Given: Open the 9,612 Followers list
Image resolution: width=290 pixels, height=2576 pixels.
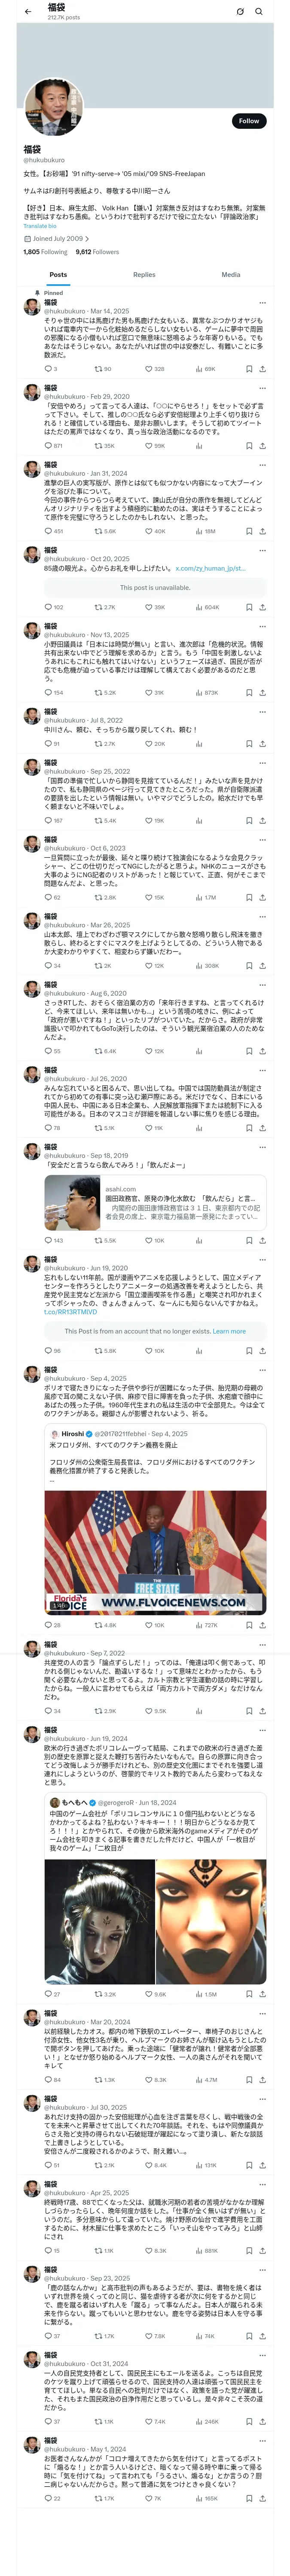Looking at the screenshot, I should [97, 252].
